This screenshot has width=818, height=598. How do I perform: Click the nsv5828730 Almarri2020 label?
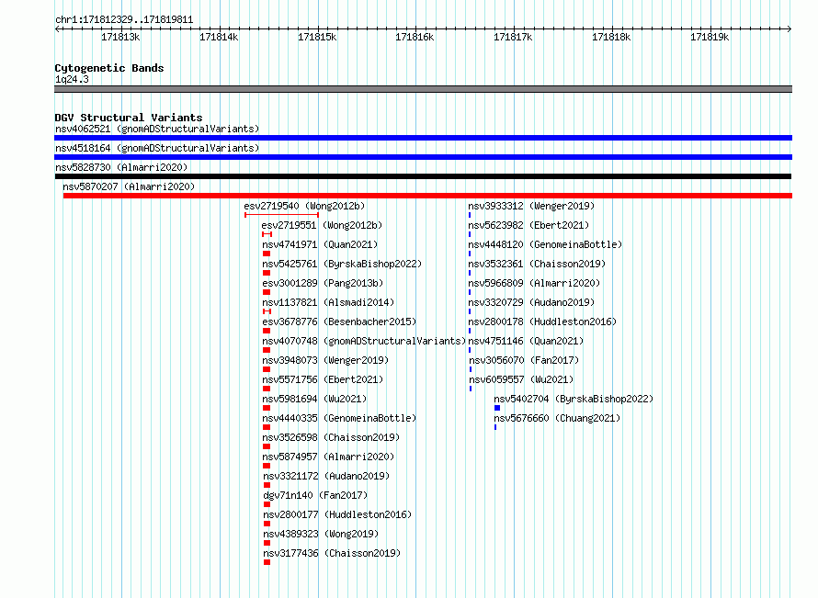pos(121,167)
